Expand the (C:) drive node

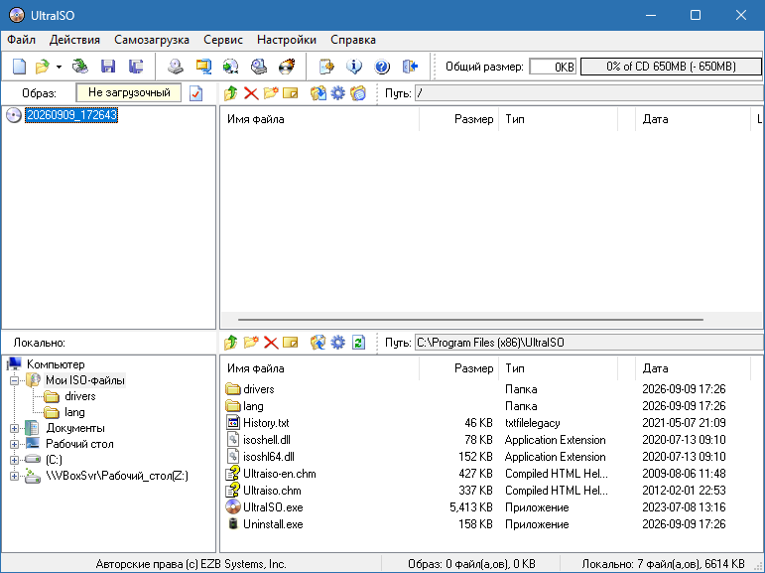pos(15,460)
